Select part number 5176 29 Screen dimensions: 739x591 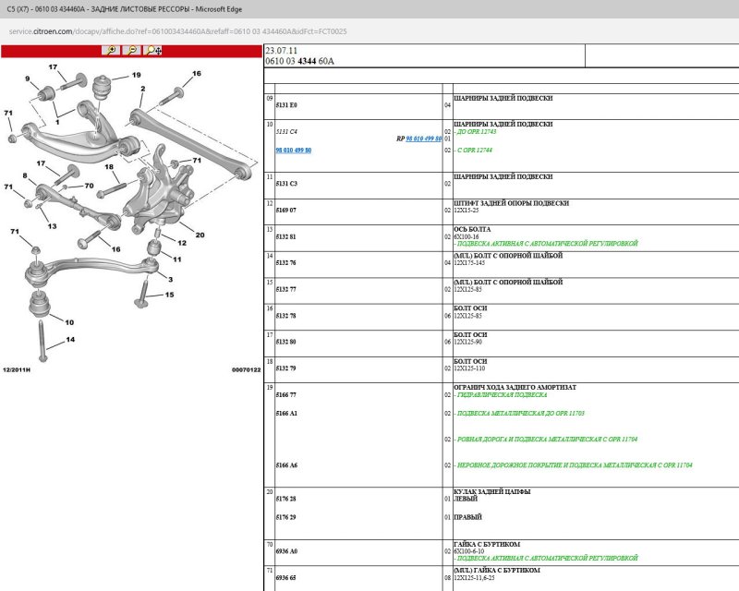pos(286,517)
